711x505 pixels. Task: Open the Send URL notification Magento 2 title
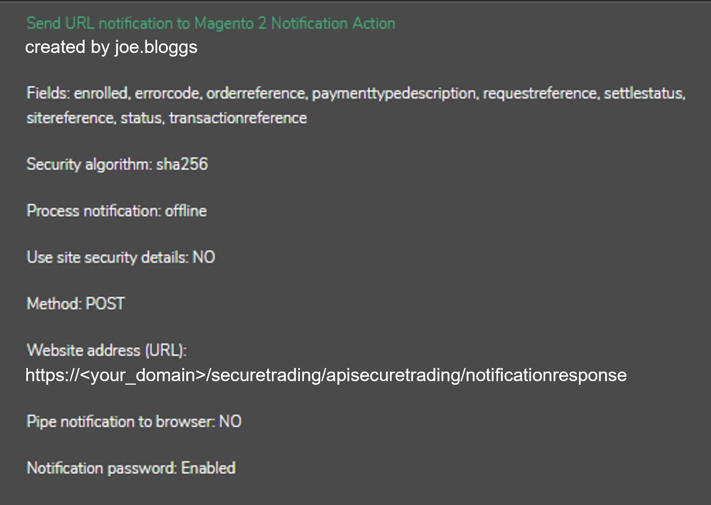pos(211,23)
